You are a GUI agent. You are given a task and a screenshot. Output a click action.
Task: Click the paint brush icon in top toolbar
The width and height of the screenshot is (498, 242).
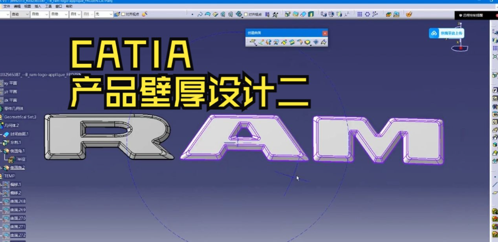[x=117, y=14]
